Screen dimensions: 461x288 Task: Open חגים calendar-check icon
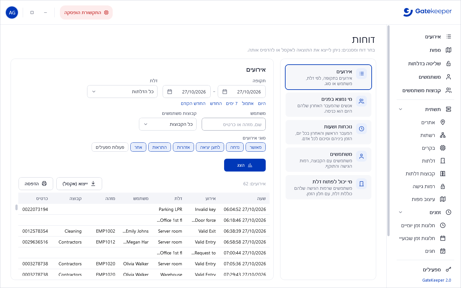(443, 251)
